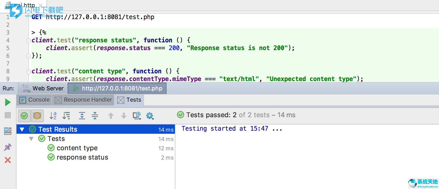Sort tests alphabetically
This screenshot has width=439, height=189.
53,116
